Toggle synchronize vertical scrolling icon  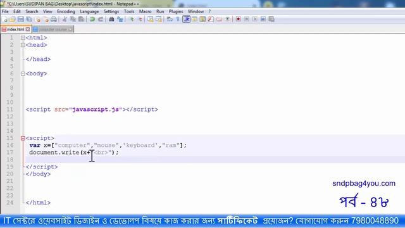coord(151,19)
